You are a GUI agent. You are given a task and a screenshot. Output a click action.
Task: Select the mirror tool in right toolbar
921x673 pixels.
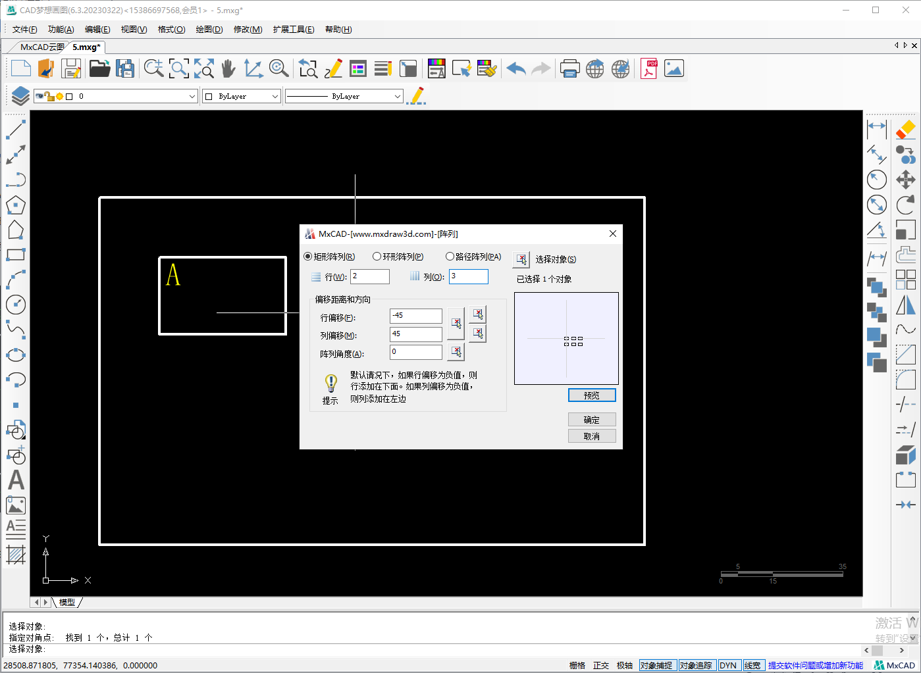905,305
